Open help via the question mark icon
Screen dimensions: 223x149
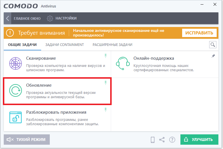pyautogui.click(x=172, y=140)
